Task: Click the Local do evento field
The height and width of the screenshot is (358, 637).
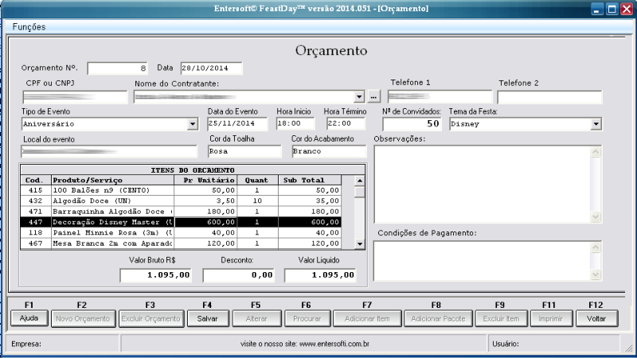Action: pyautogui.click(x=109, y=151)
